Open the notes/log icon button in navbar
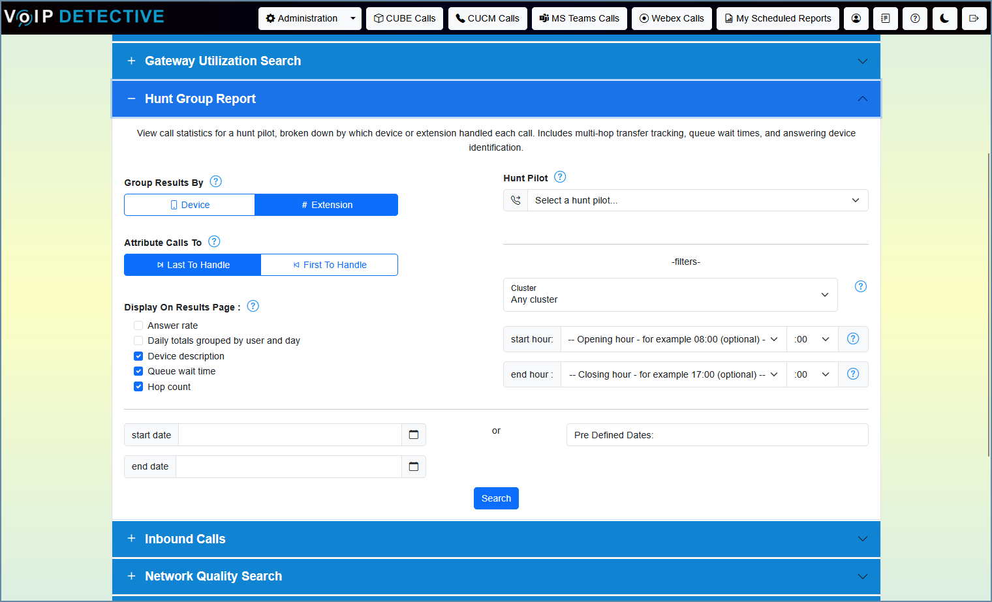The height and width of the screenshot is (602, 992). point(886,18)
